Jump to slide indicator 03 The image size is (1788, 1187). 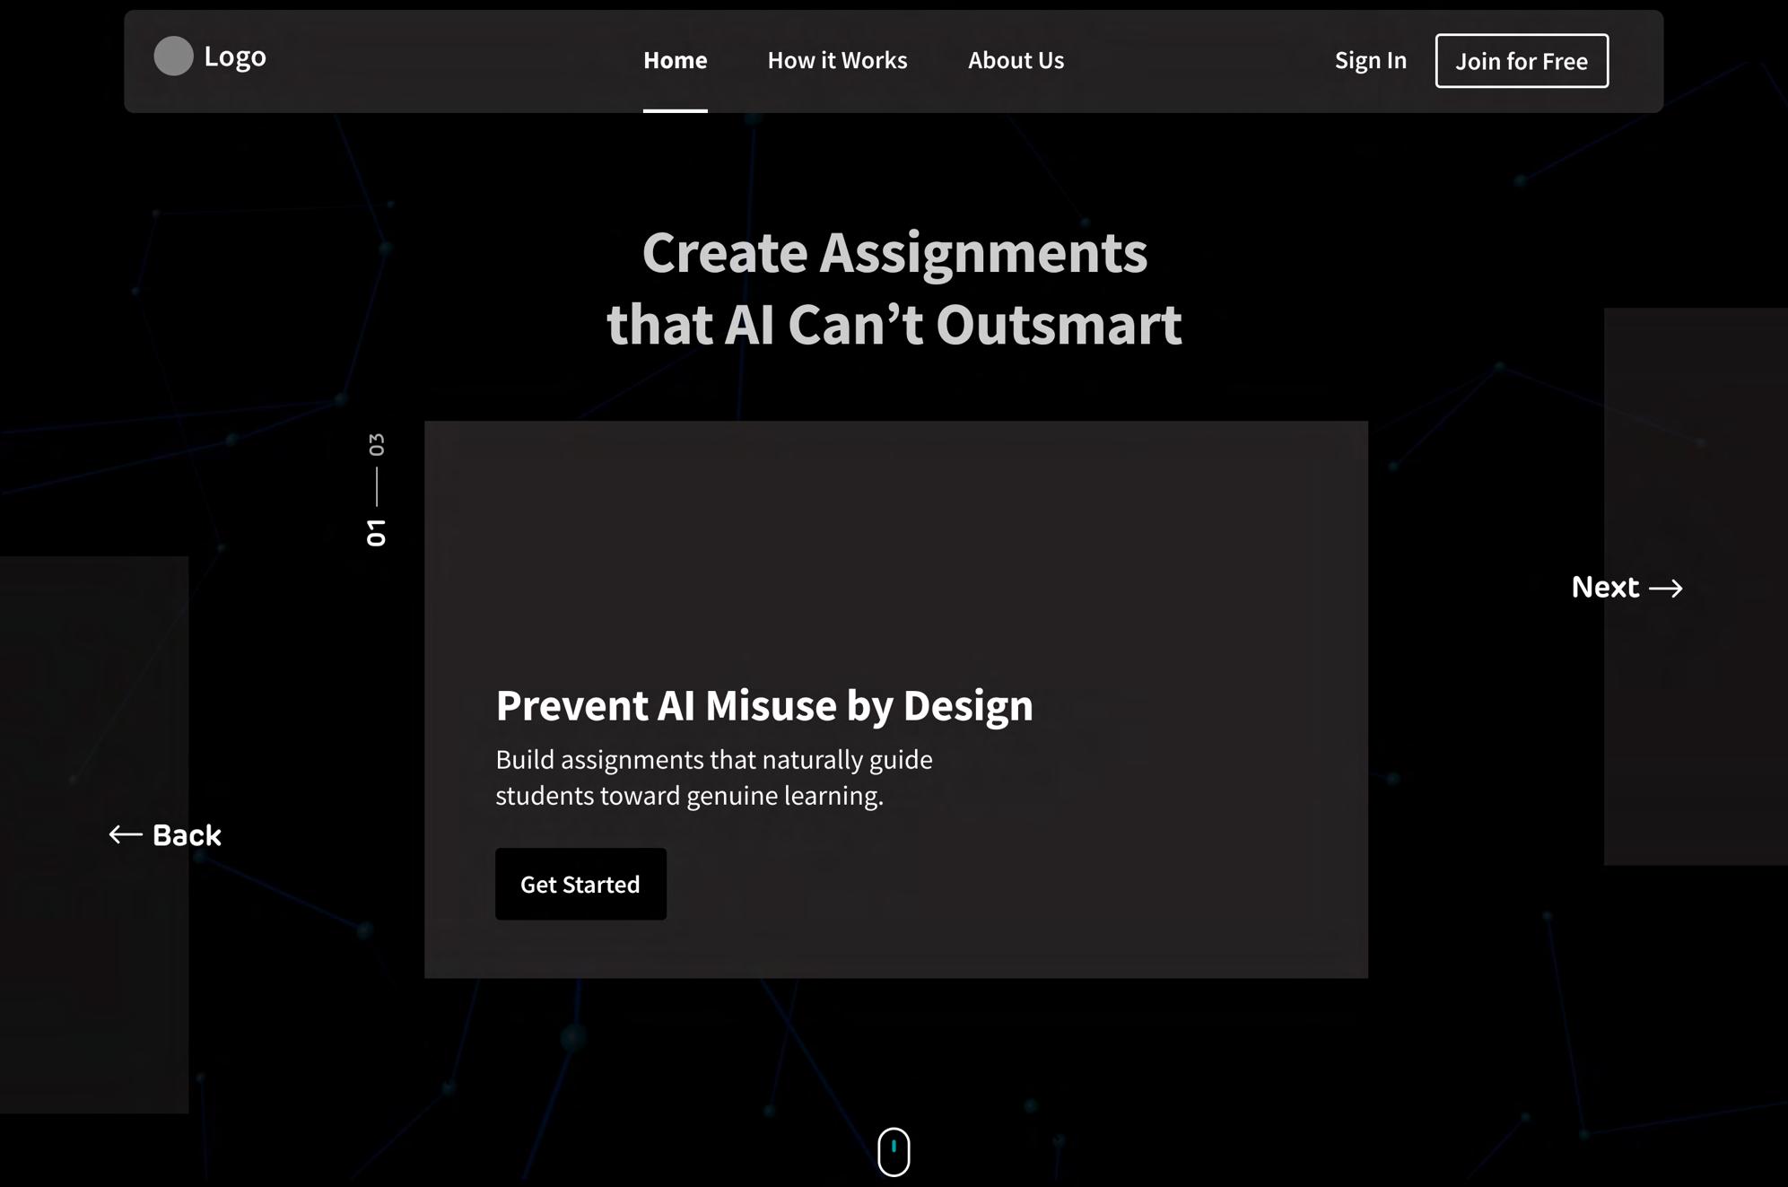click(x=376, y=444)
